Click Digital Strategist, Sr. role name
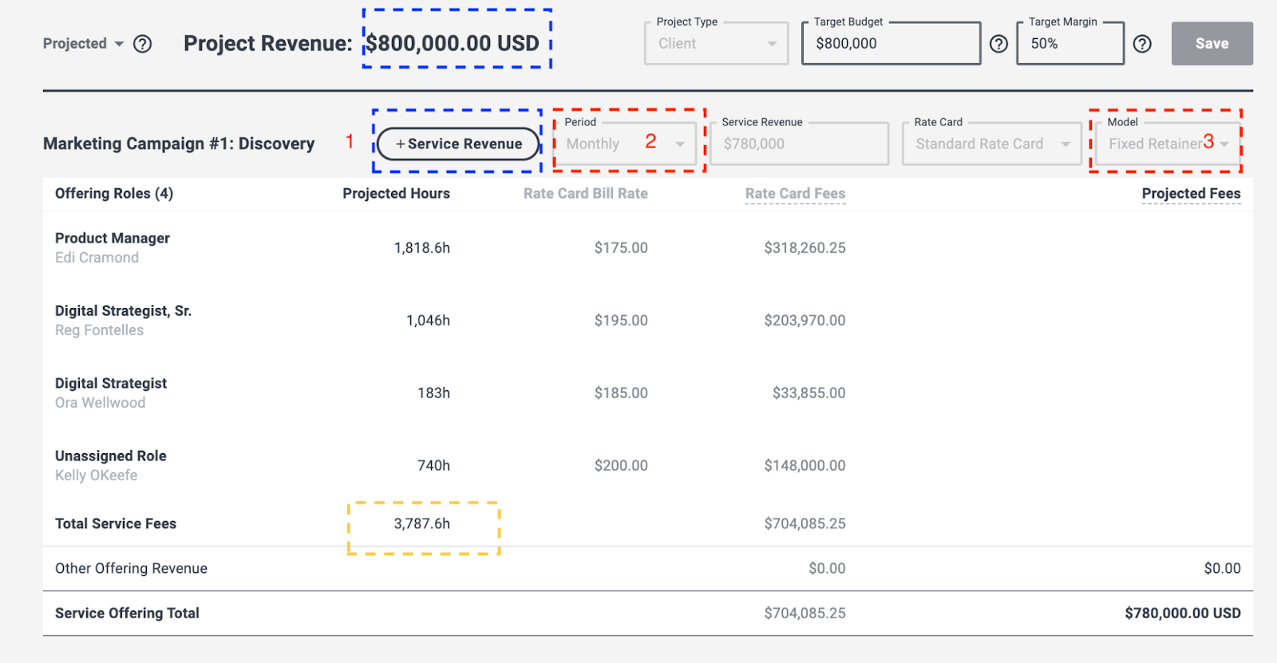This screenshot has width=1277, height=663. 123,311
